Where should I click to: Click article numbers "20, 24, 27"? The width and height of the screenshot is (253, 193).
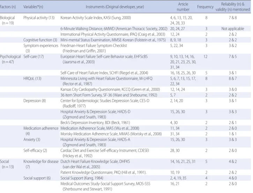point(178,29)
